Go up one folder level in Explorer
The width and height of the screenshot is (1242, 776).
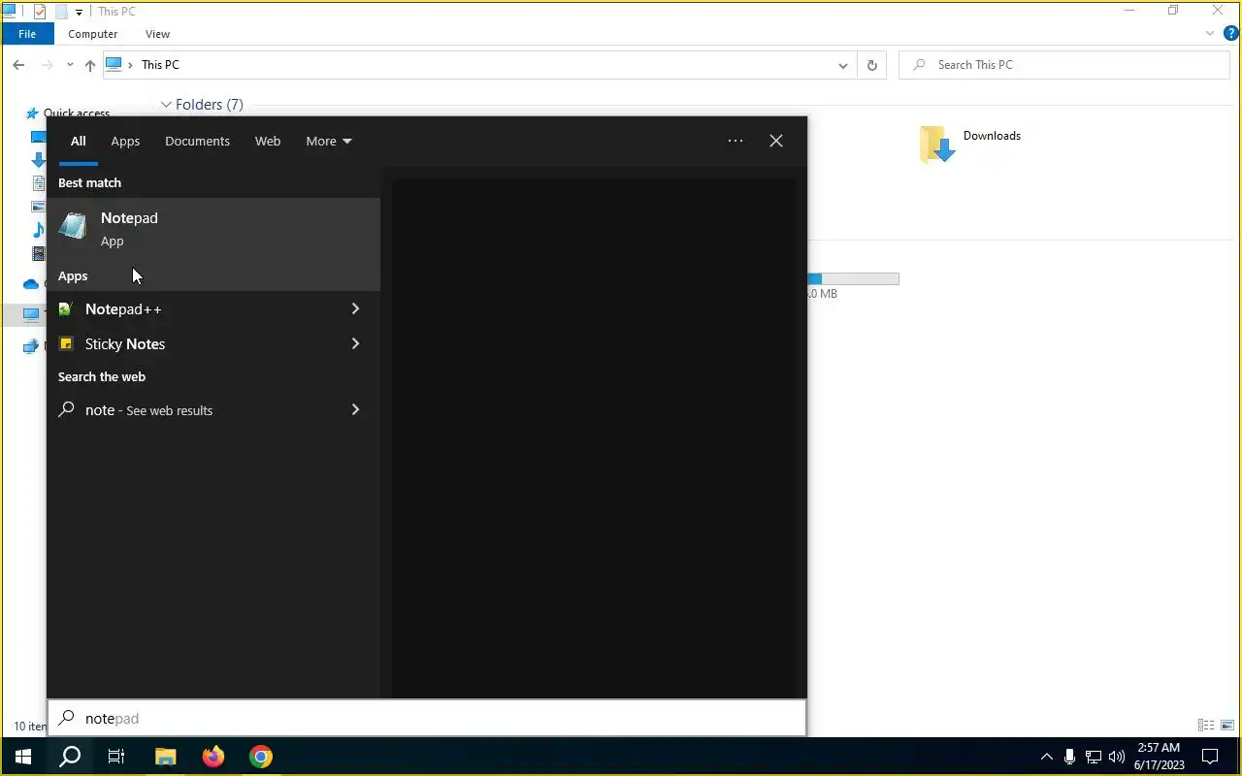click(89, 65)
